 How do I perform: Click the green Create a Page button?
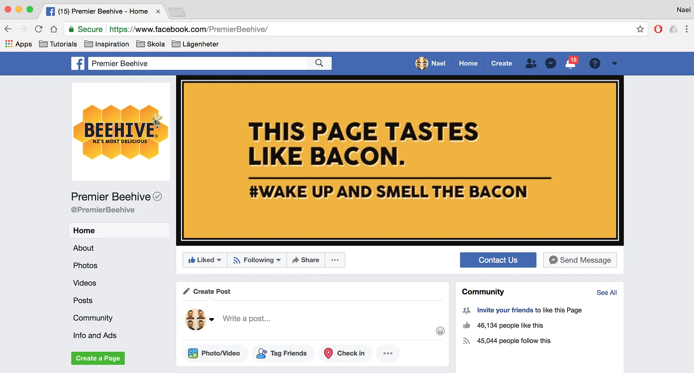pos(98,358)
